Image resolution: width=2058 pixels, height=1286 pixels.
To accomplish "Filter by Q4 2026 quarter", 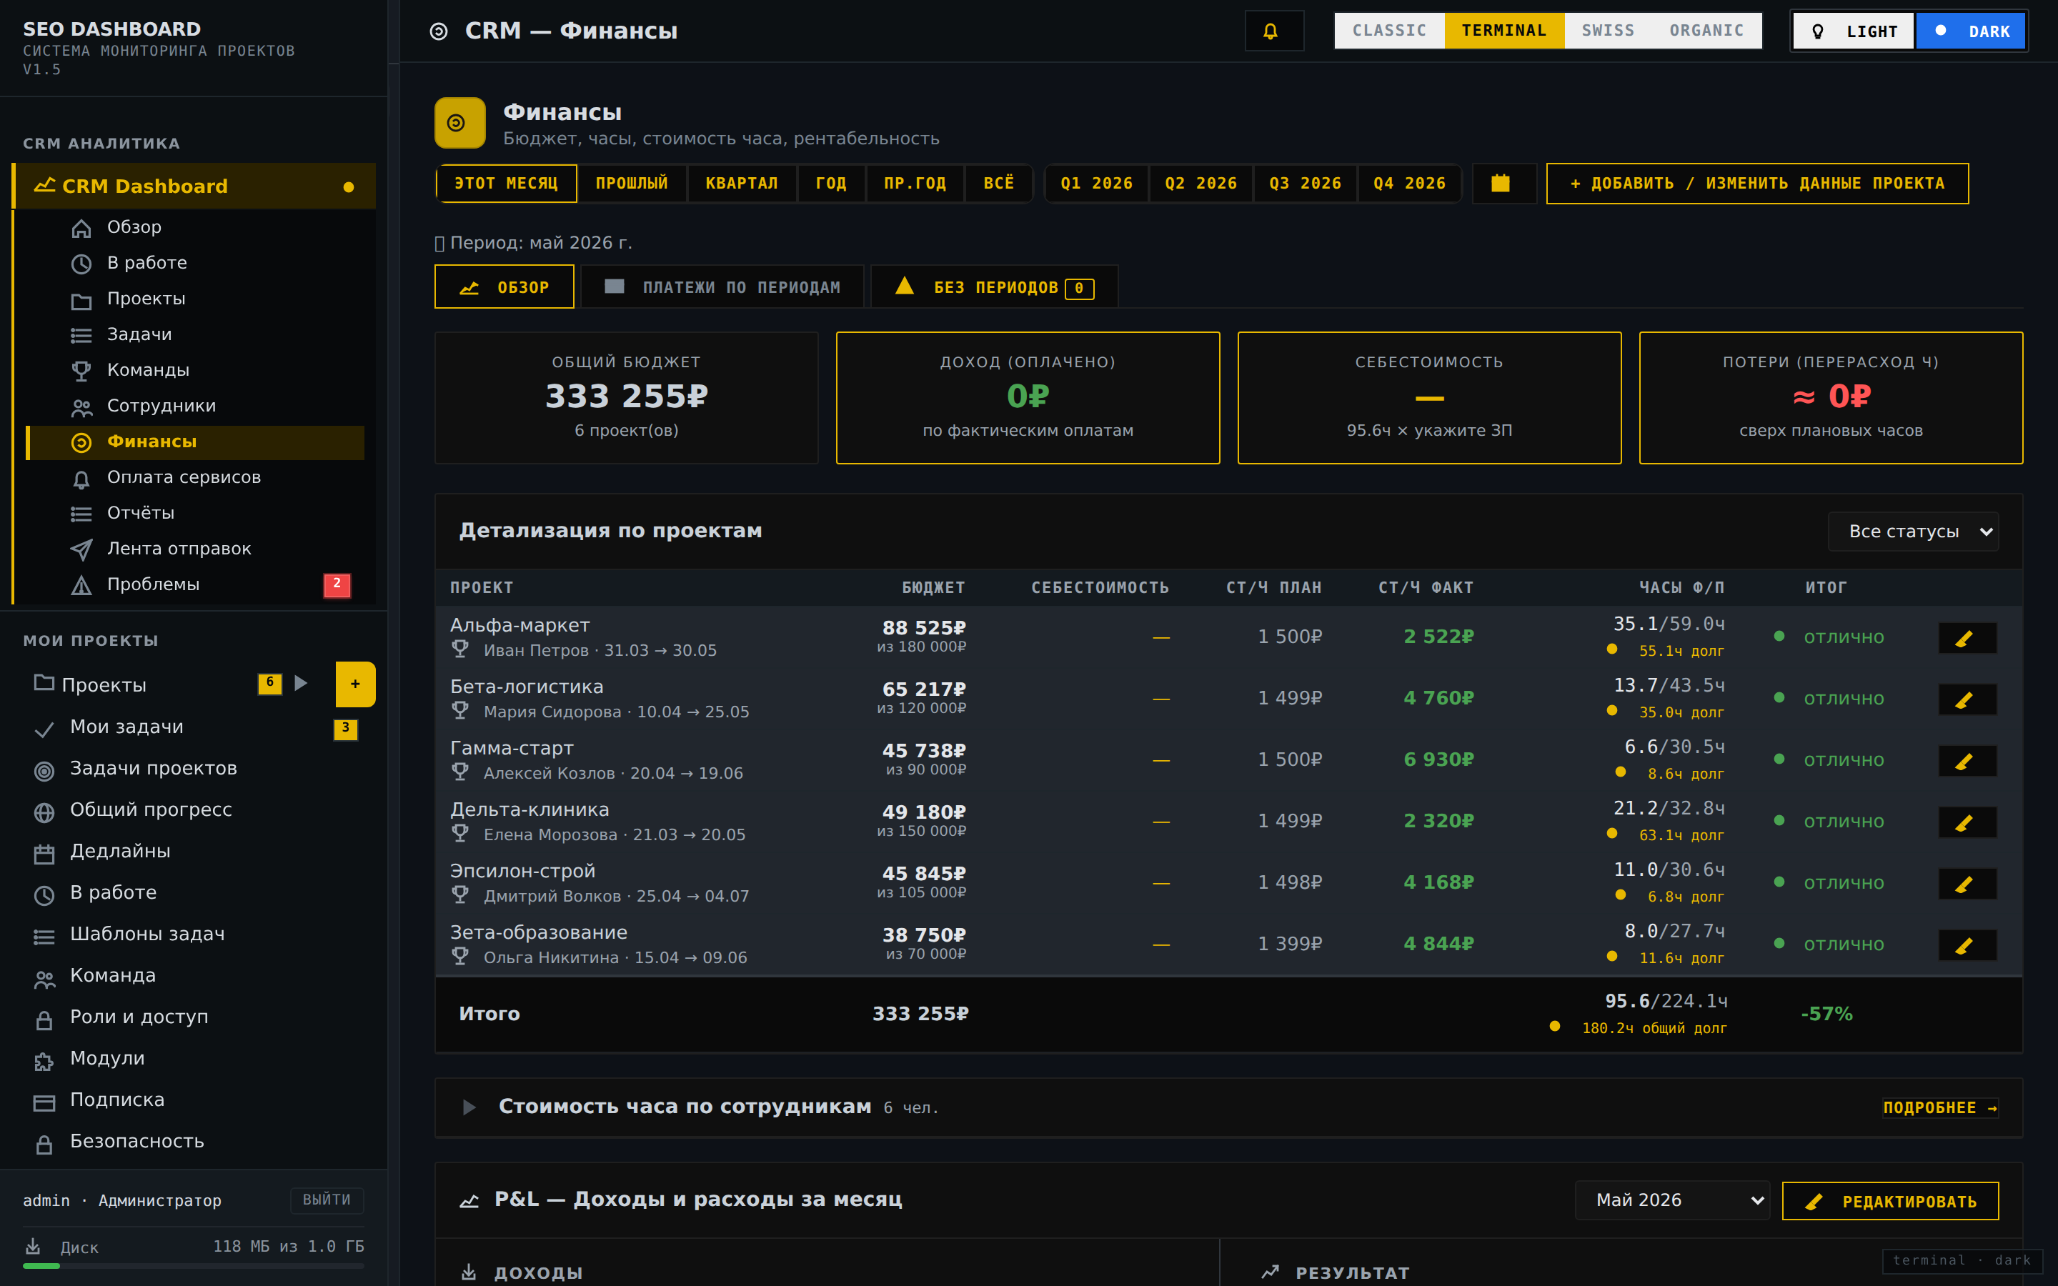I will click(1409, 183).
